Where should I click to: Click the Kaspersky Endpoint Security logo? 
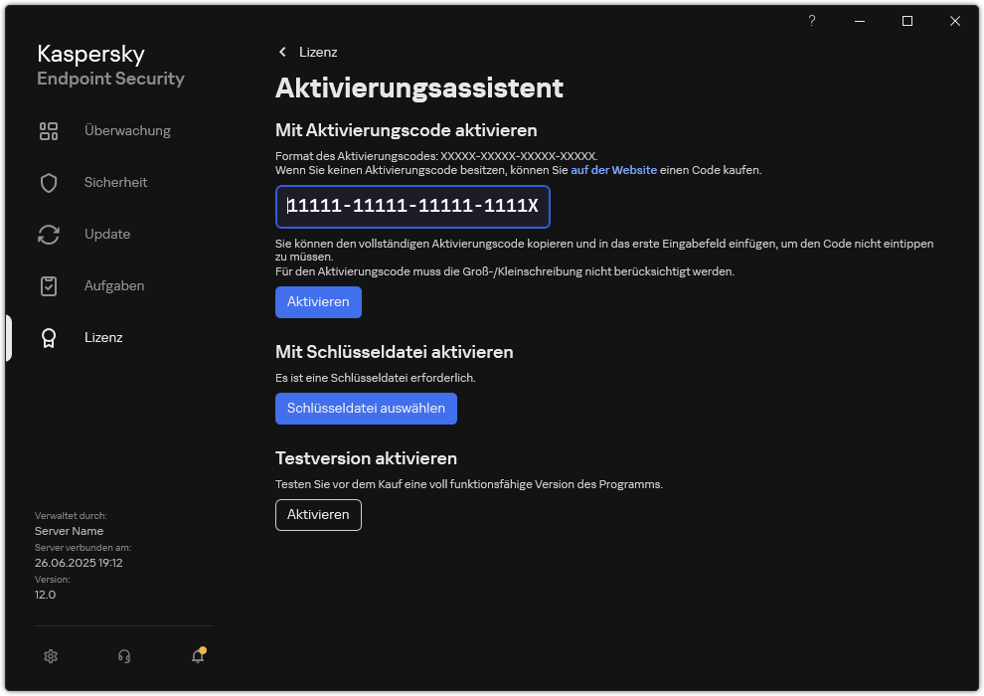coord(109,65)
